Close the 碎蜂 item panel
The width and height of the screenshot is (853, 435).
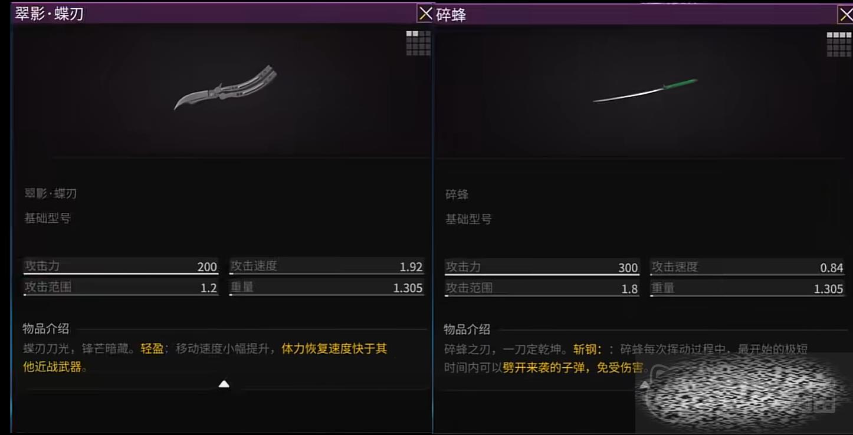click(x=845, y=15)
